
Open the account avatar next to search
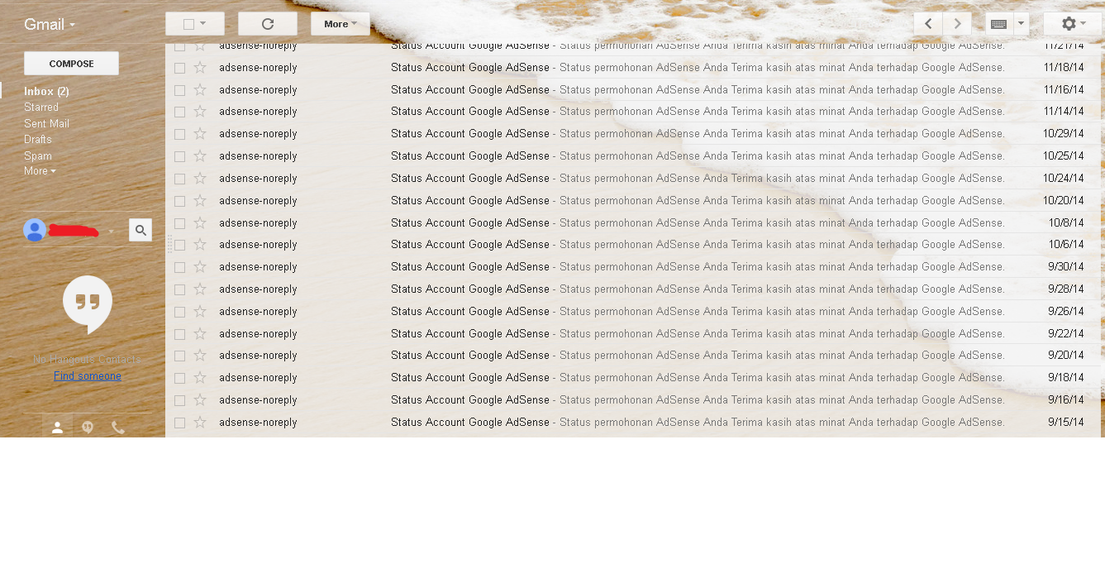click(x=35, y=230)
